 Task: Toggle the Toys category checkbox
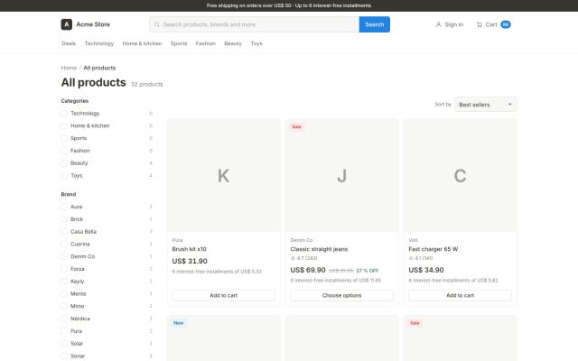coord(64,176)
